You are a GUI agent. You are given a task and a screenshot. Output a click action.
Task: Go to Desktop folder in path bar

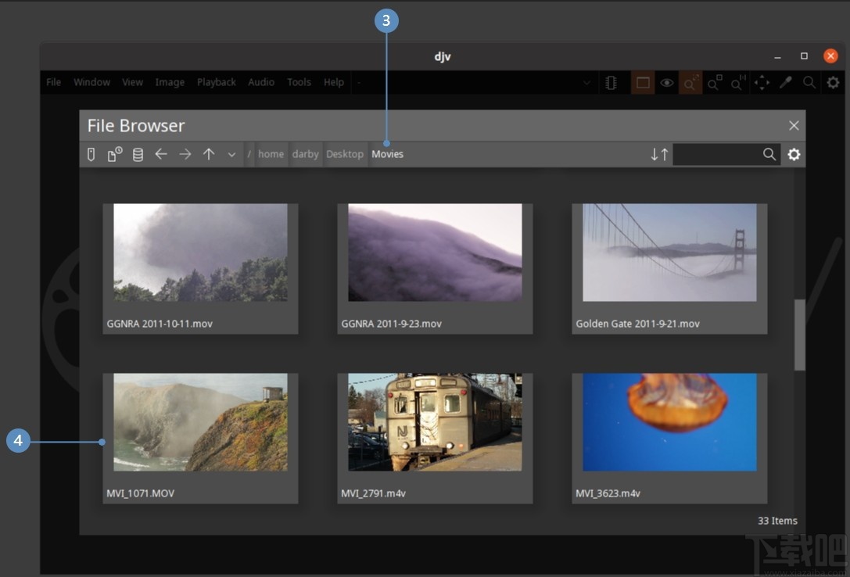pos(345,154)
